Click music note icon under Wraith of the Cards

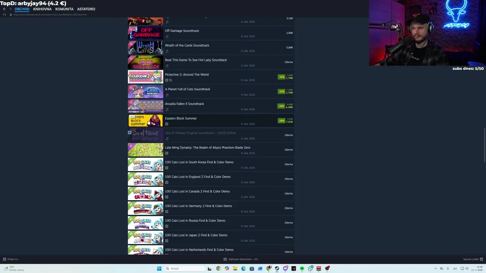pyautogui.click(x=167, y=51)
